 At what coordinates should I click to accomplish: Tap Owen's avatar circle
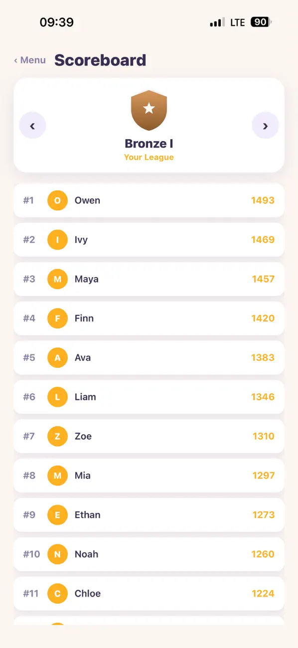tap(57, 200)
